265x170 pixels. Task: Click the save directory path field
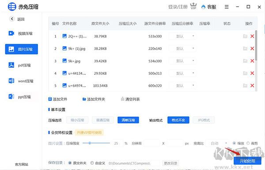click(x=133, y=163)
